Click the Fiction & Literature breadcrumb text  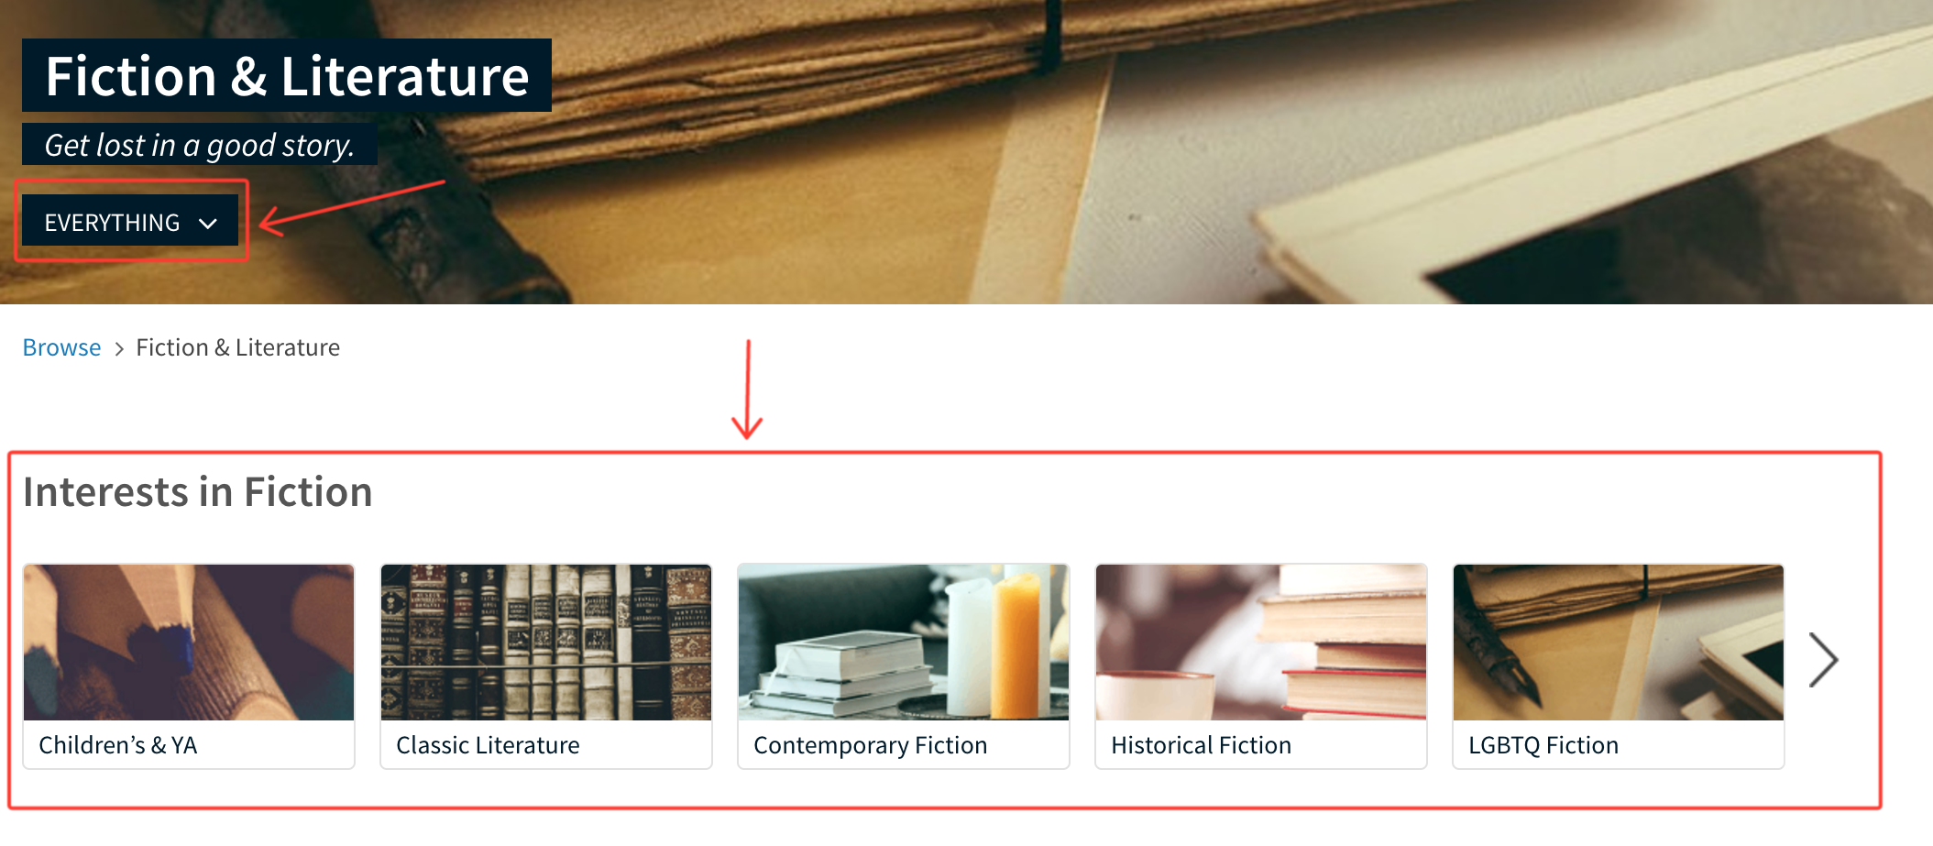coord(237,347)
